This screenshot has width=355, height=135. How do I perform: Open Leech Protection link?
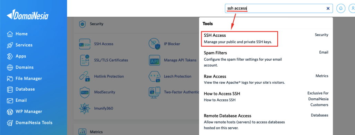point(178,76)
